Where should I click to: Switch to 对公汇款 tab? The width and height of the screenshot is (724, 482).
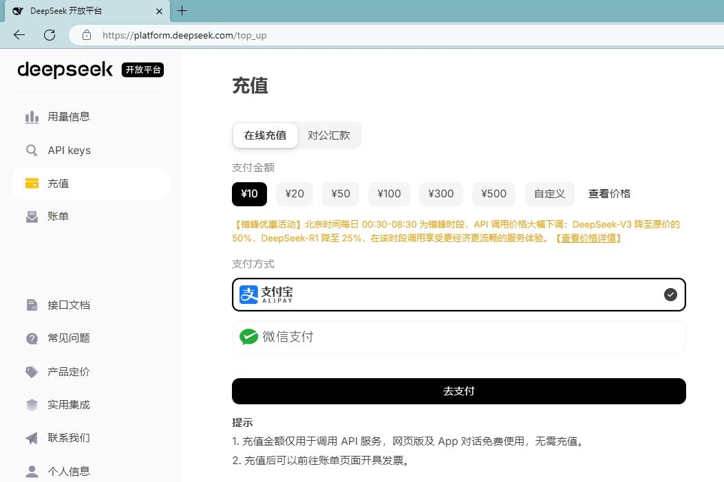pos(329,135)
